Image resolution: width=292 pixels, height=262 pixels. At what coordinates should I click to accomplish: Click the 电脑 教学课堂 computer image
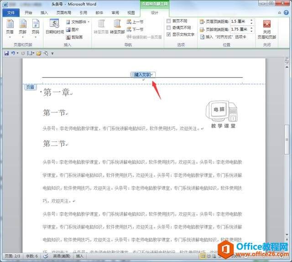click(222, 114)
